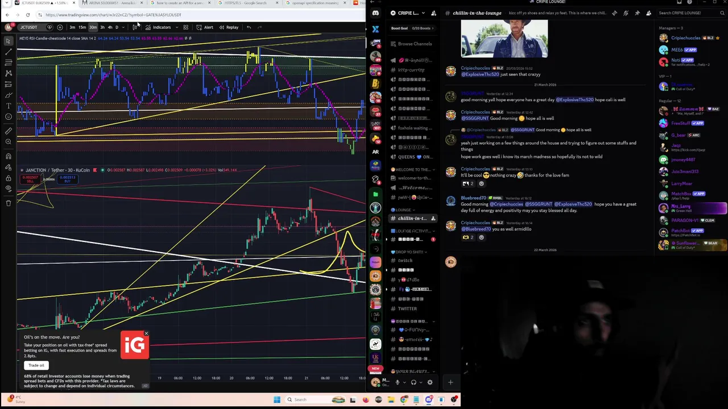Expand the timeframe dropdown arrow
Viewport: 728px width, 409px height.
point(123,27)
